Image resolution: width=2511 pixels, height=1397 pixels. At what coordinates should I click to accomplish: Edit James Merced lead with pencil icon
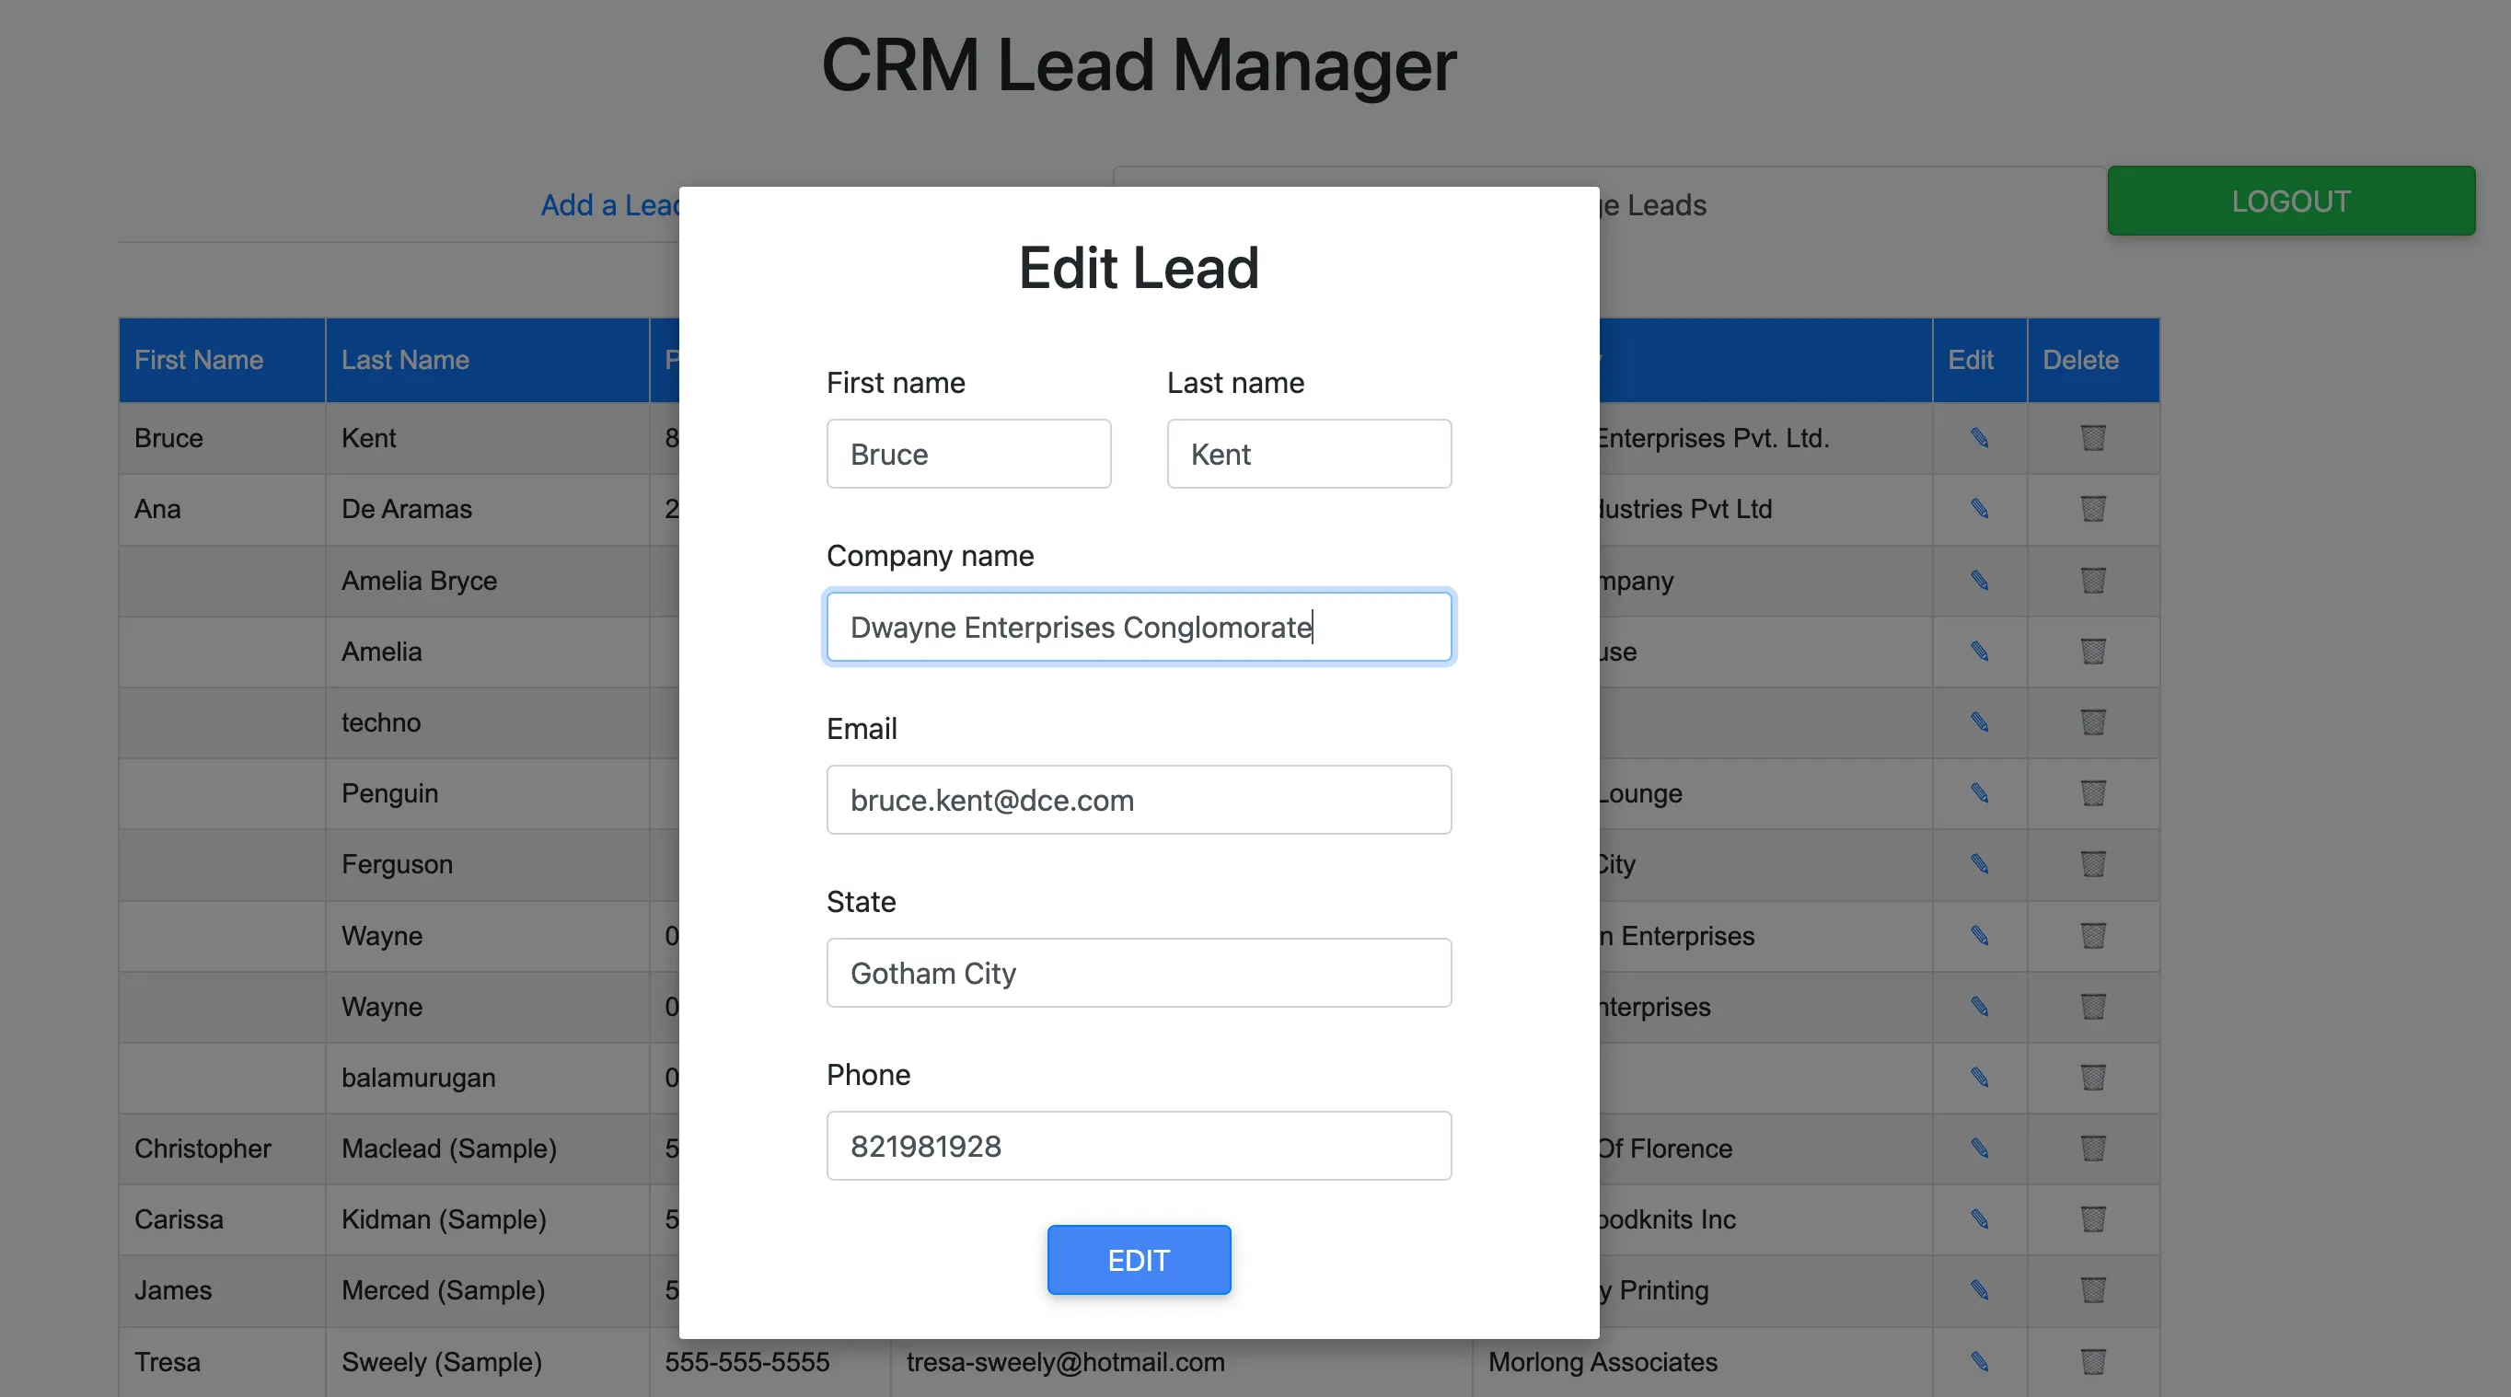(x=1979, y=1289)
